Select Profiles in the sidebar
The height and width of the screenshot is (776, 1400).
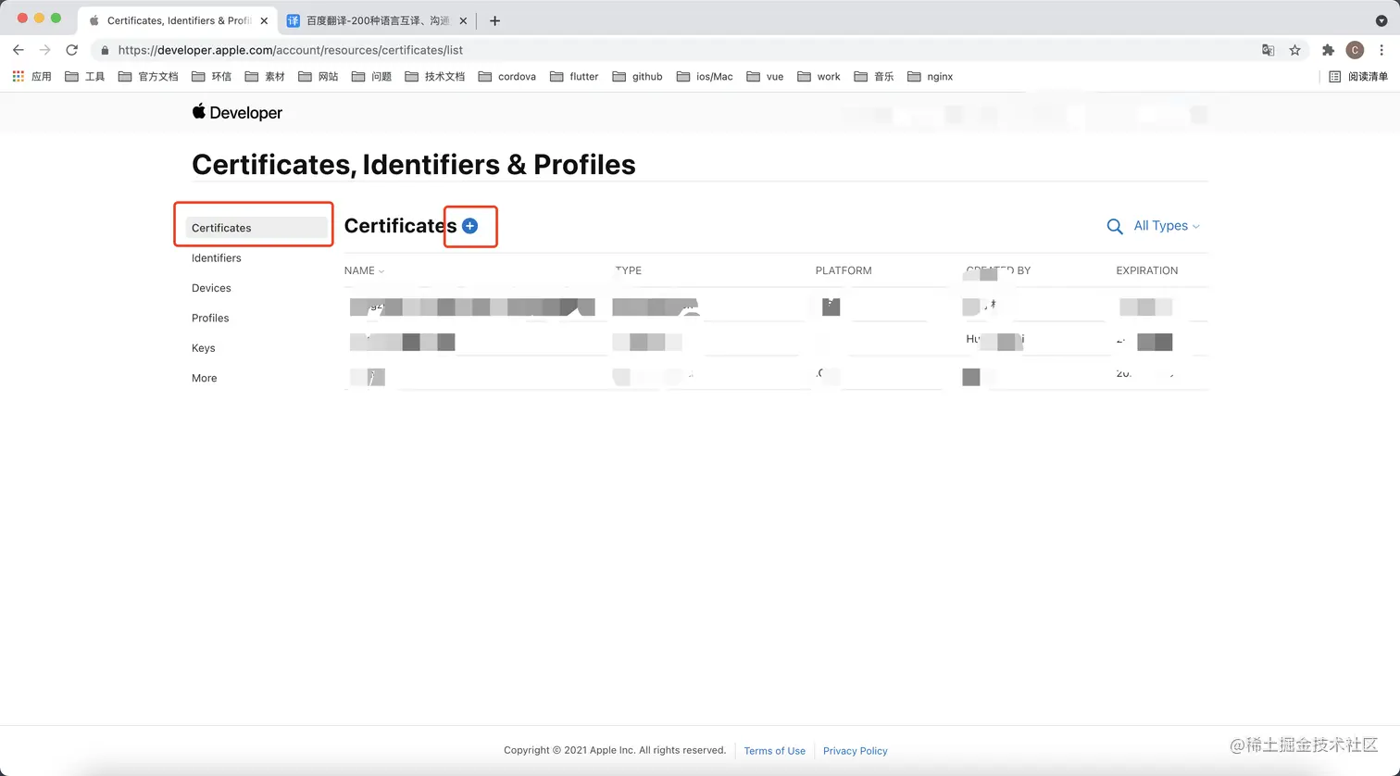coord(210,318)
